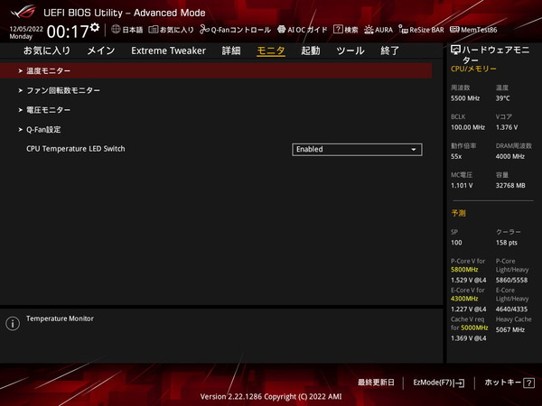Click the globe language icon

116,30
